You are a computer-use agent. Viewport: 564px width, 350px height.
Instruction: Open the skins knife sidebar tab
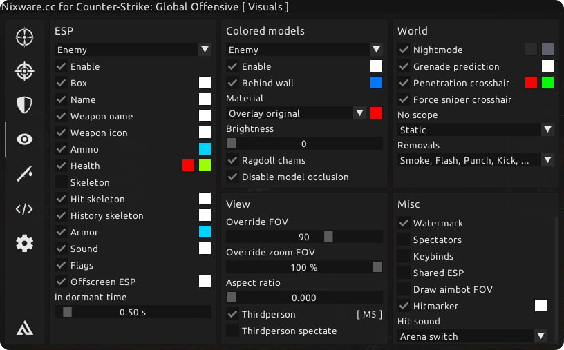coord(24,173)
